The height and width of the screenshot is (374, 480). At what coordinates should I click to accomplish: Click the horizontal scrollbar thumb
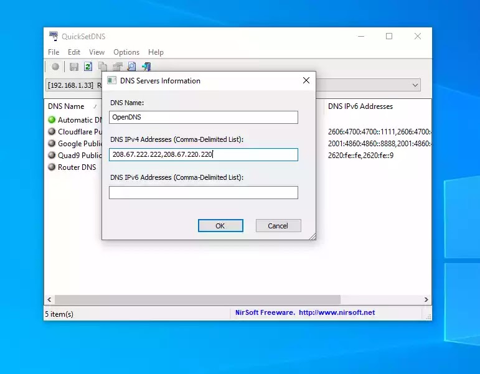click(197, 299)
